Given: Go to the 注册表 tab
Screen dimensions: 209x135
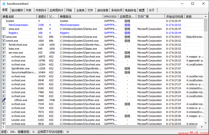Looking at the screenshot, I should tap(80, 10).
